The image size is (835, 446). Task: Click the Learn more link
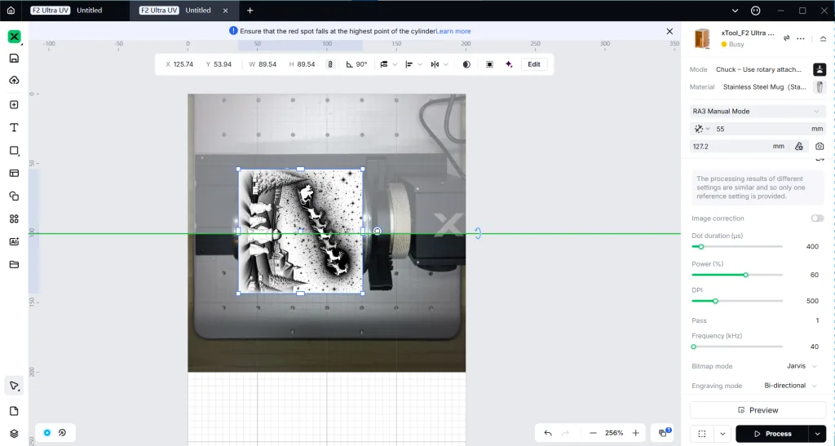(x=453, y=32)
